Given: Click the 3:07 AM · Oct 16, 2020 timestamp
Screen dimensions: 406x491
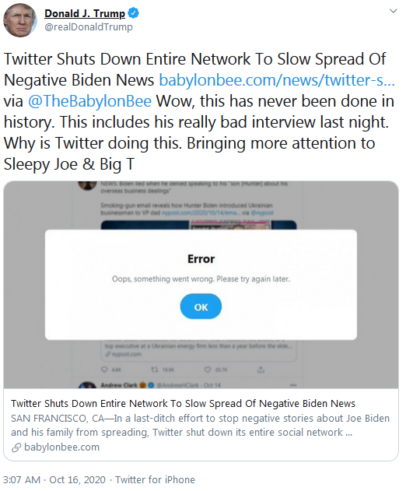Looking at the screenshot, I should (x=54, y=480).
